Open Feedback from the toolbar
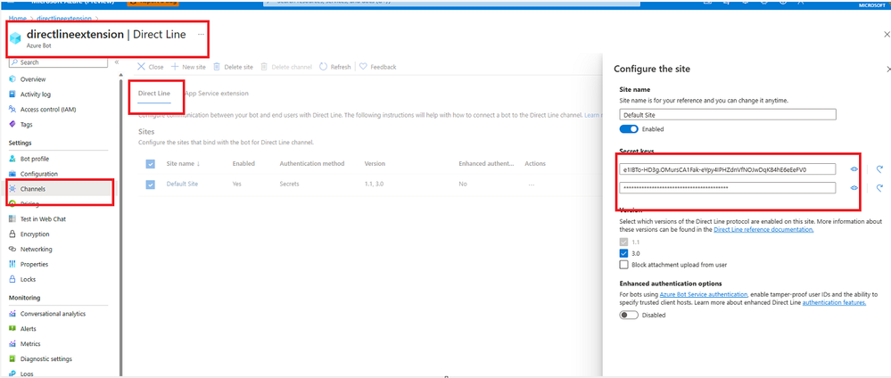The width and height of the screenshot is (891, 378). [x=378, y=67]
